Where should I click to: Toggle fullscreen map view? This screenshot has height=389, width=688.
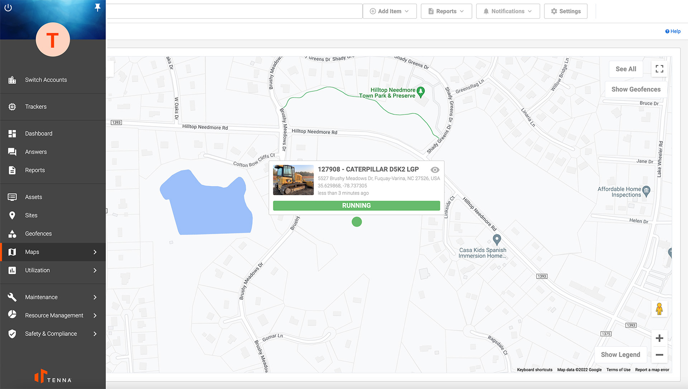point(659,69)
